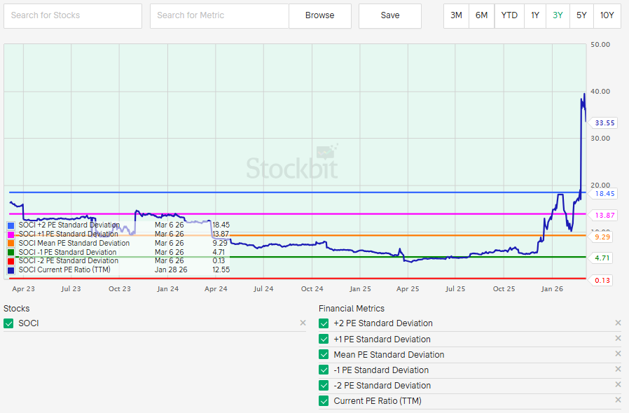Remove the +2 PE Standard Deviation metric

tap(618, 323)
